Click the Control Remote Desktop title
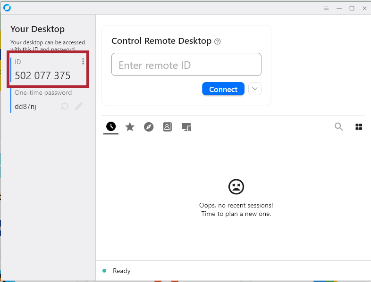Viewport: 371px width, 282px height. [161, 41]
